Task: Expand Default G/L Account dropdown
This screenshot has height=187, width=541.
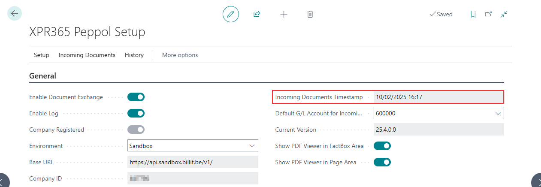Action: pos(498,113)
